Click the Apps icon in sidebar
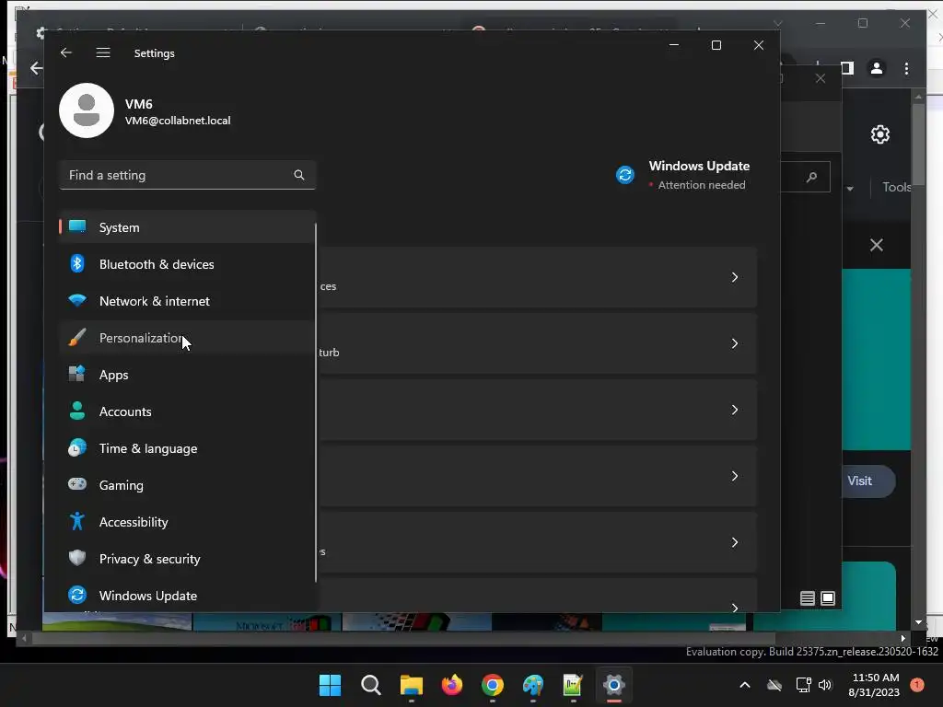943x707 pixels. [77, 374]
